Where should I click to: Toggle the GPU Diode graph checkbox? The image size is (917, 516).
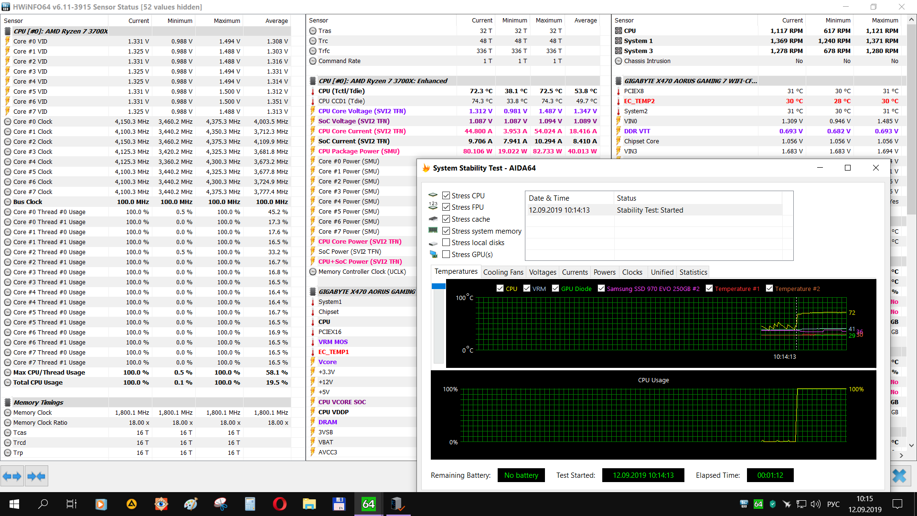555,288
